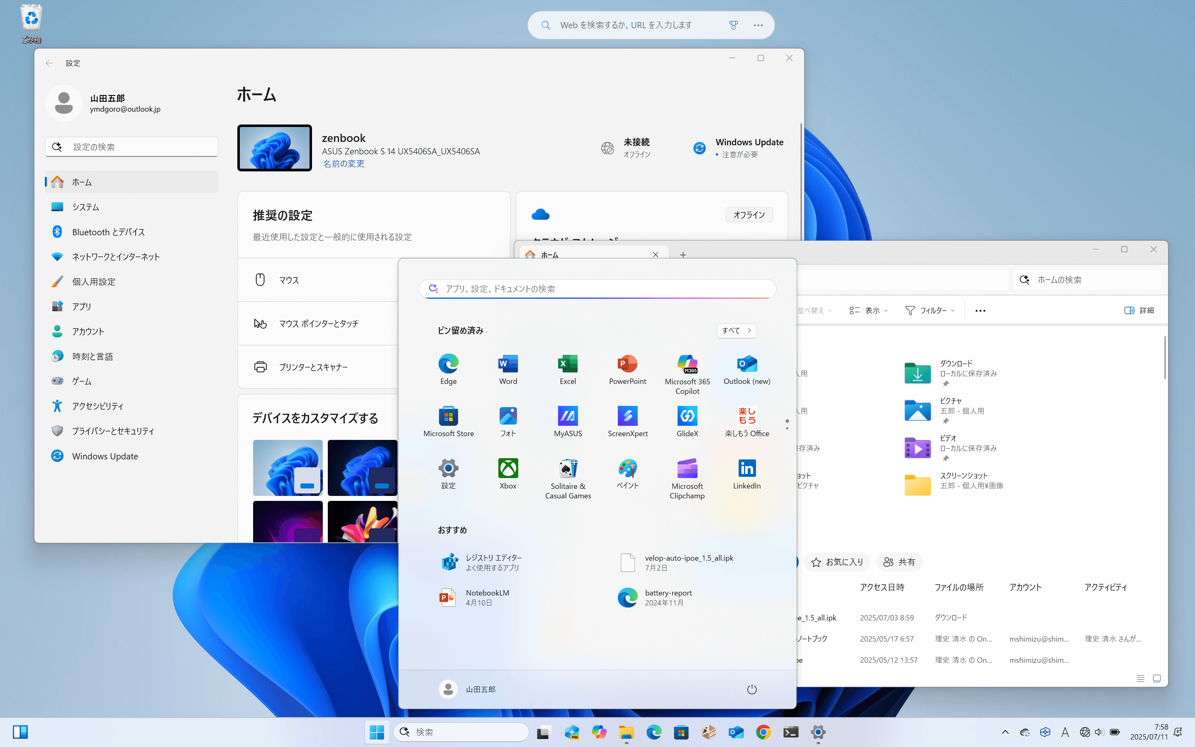Open Windows Update sidebar item
The image size is (1195, 747).
[x=132, y=456]
